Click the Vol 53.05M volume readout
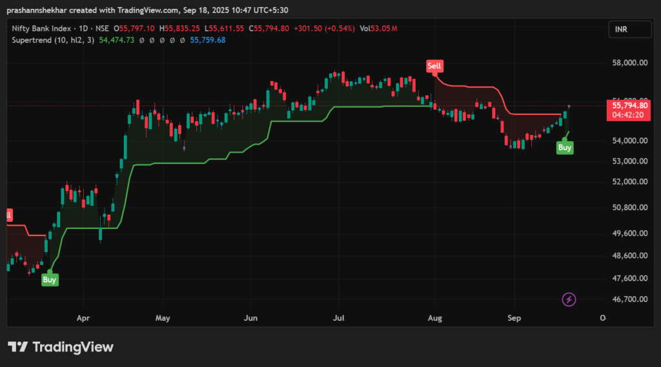 tap(380, 28)
